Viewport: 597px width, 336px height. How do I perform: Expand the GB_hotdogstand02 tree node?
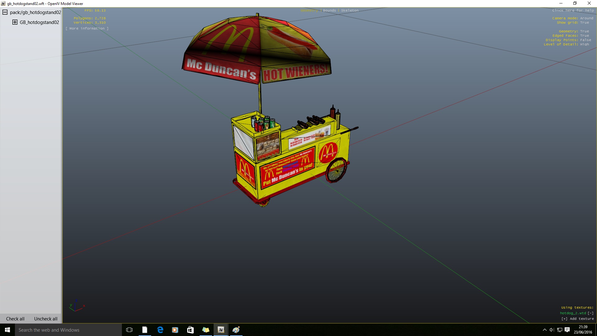point(15,22)
